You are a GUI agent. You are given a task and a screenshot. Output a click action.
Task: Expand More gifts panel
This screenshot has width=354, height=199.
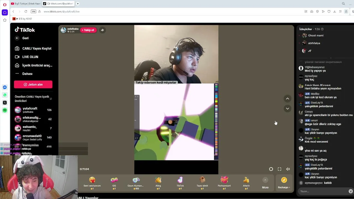265,183
